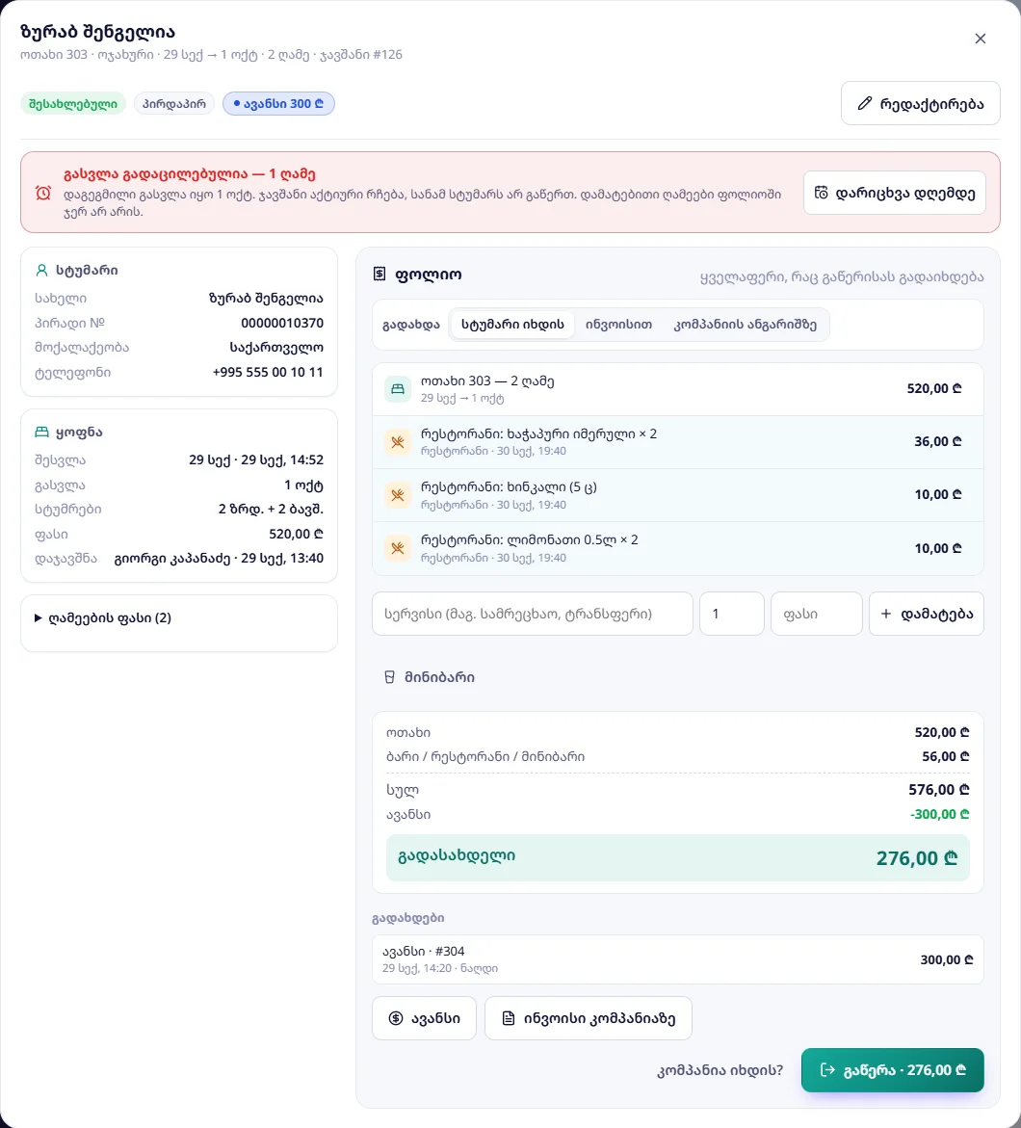The height and width of the screenshot is (1128, 1021).
Task: Click the ავანსი 300 ₾ badge
Action: 278,104
